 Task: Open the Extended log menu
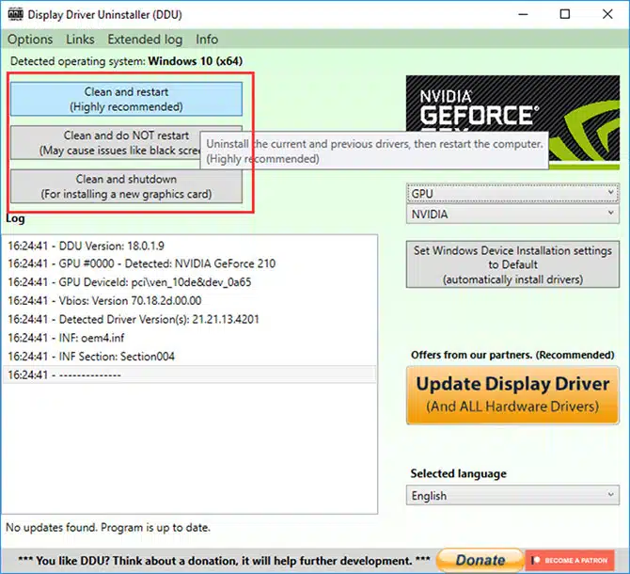(x=145, y=40)
